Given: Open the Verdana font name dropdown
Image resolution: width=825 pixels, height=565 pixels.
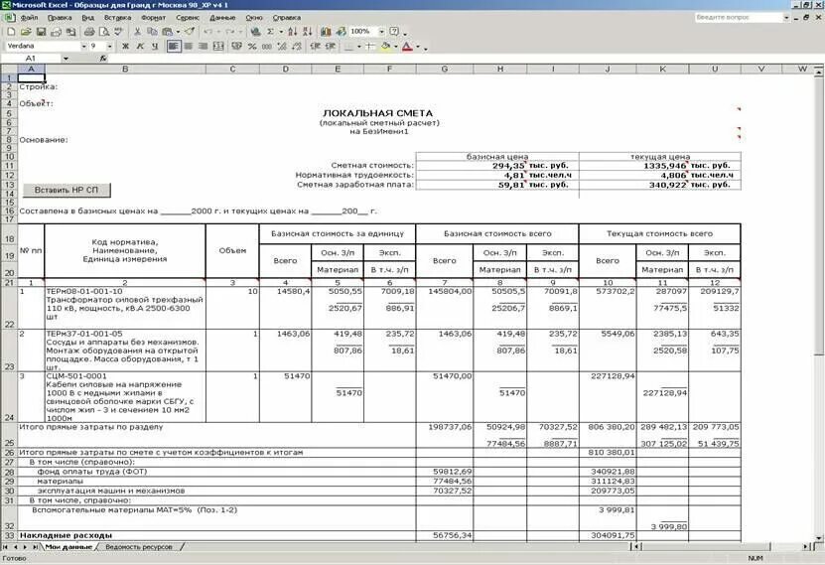Looking at the screenshot, I should [x=83, y=47].
